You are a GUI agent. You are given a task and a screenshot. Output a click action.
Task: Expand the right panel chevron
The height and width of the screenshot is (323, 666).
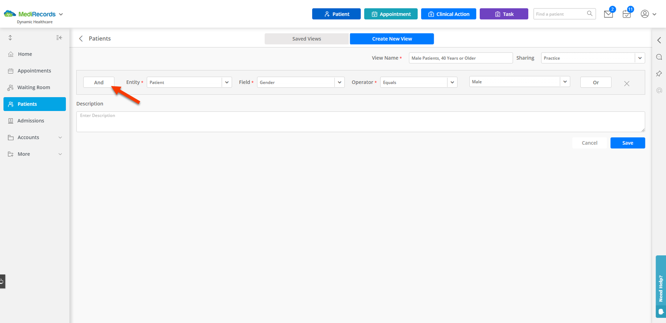(x=659, y=40)
